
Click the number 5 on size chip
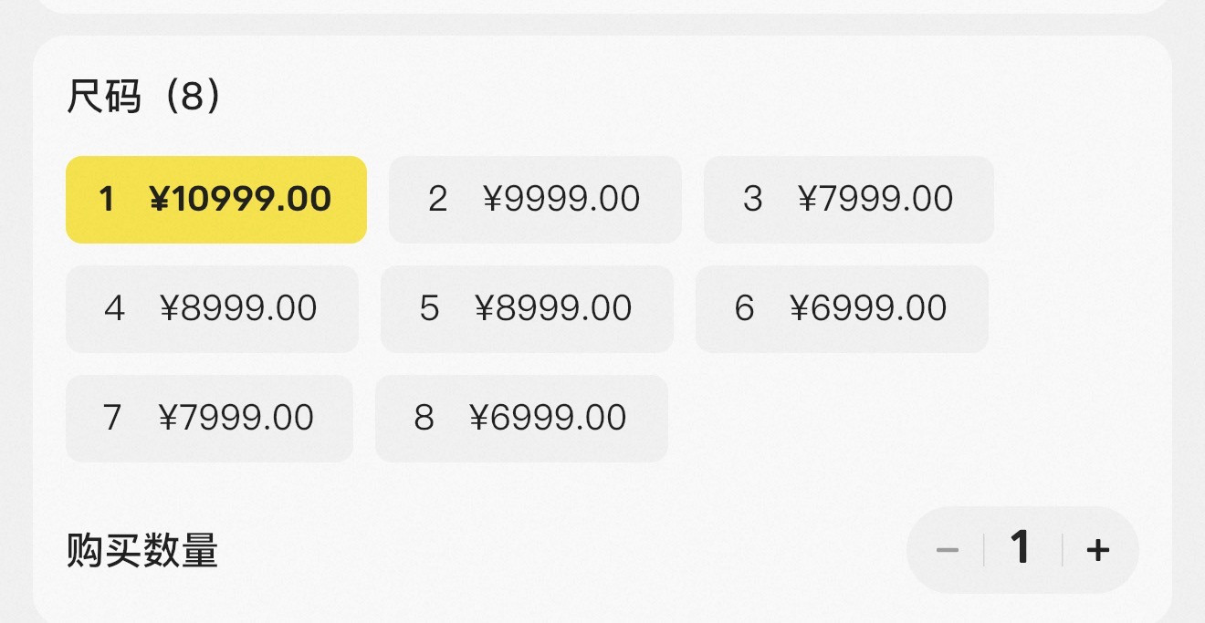[429, 308]
